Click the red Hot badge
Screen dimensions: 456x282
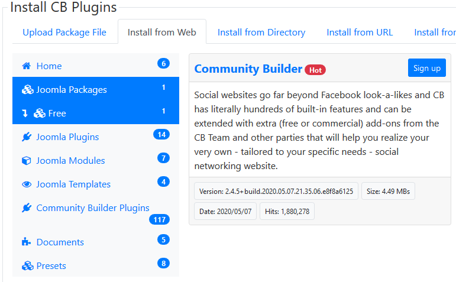click(x=315, y=70)
